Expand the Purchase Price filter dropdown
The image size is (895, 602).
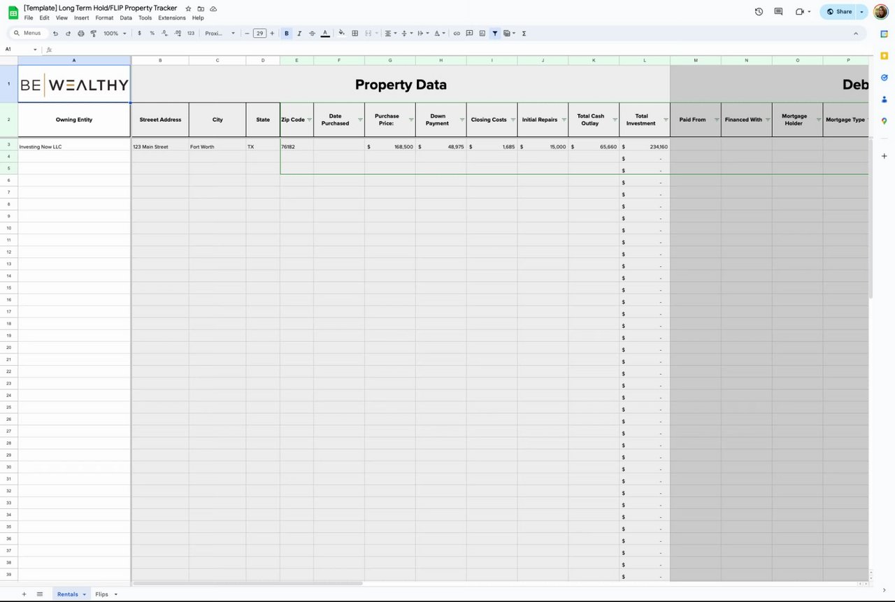pyautogui.click(x=411, y=120)
